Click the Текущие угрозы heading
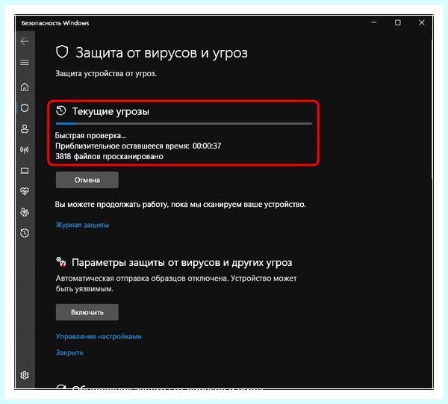The height and width of the screenshot is (404, 448). click(111, 111)
